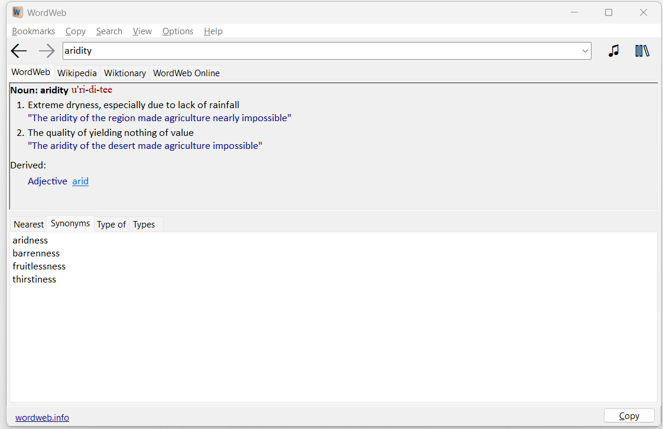The height and width of the screenshot is (429, 663).
Task: Switch to the WordWeb Online tab
Action: (186, 73)
